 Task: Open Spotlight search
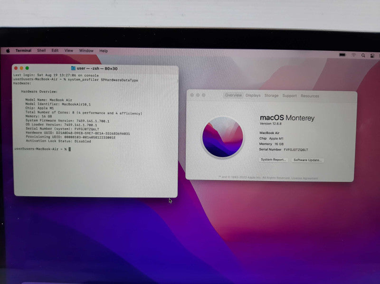[363, 56]
